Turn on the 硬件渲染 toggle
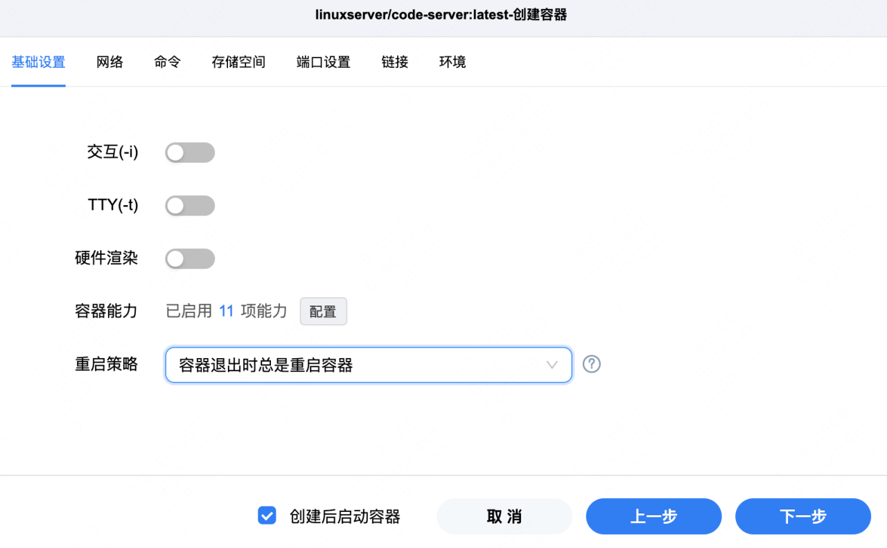Image resolution: width=887 pixels, height=548 pixels. pyautogui.click(x=190, y=258)
